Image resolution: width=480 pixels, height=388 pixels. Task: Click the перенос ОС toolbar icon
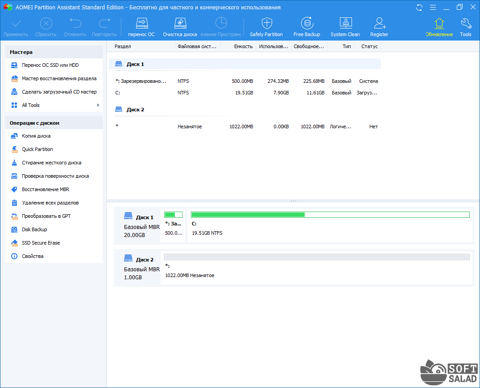tap(141, 27)
